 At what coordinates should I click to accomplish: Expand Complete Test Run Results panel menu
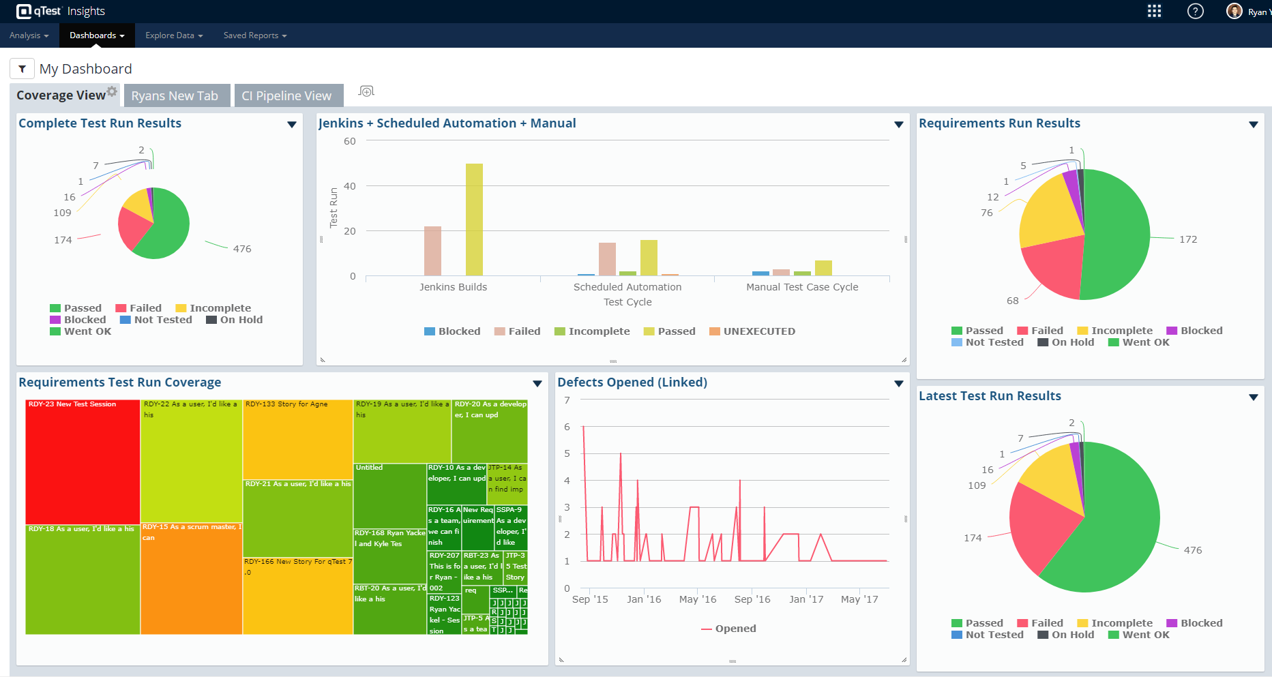tap(292, 124)
